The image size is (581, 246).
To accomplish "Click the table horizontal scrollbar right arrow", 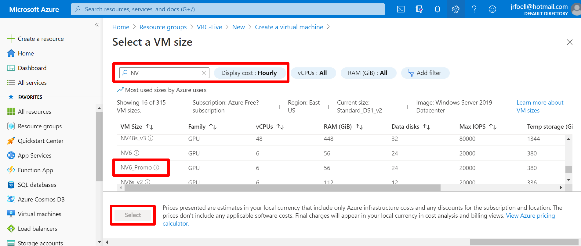I will [x=561, y=188].
